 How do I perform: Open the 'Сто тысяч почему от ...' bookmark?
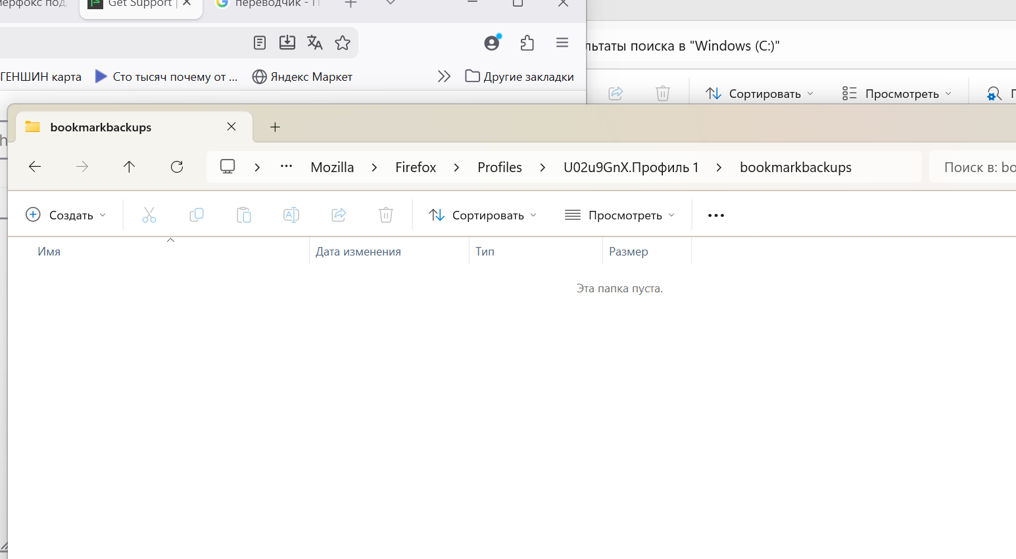pyautogui.click(x=166, y=76)
